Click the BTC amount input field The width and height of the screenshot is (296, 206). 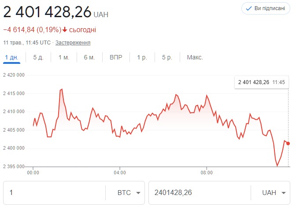pyautogui.click(x=54, y=193)
